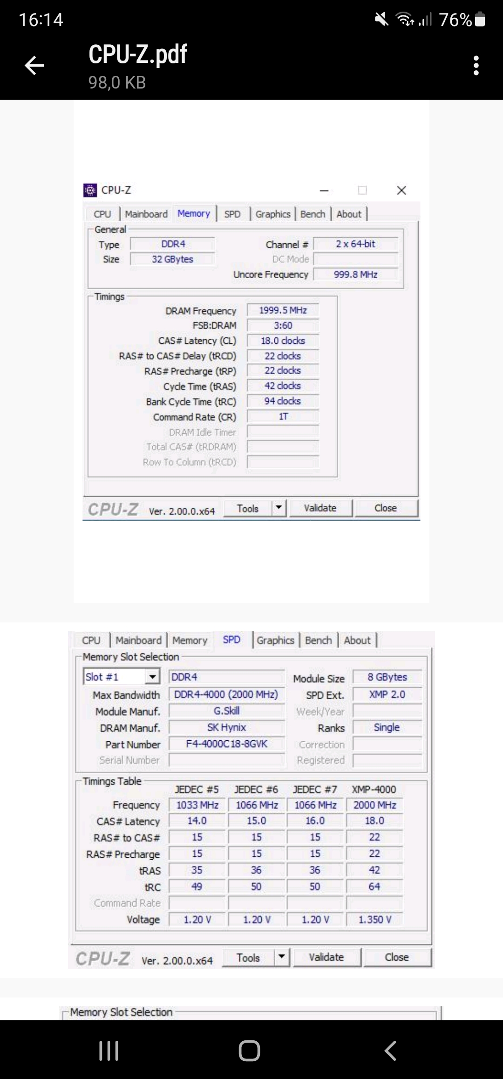Switch to Mainboard tab in SPD window
The height and width of the screenshot is (1079, 503).
(x=139, y=640)
